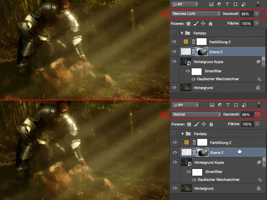Select Ebene 2 layer mask thumbnail in Weiches Licht panel

click(202, 52)
